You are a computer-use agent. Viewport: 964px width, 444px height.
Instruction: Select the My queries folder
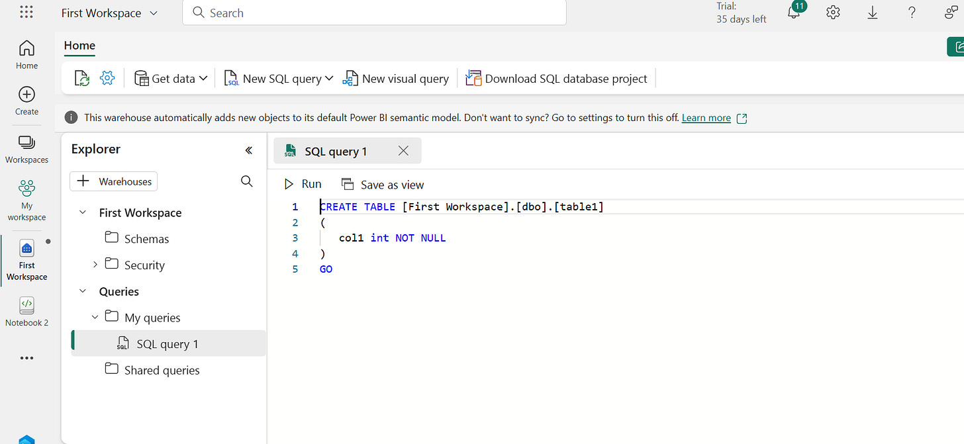[x=143, y=318]
